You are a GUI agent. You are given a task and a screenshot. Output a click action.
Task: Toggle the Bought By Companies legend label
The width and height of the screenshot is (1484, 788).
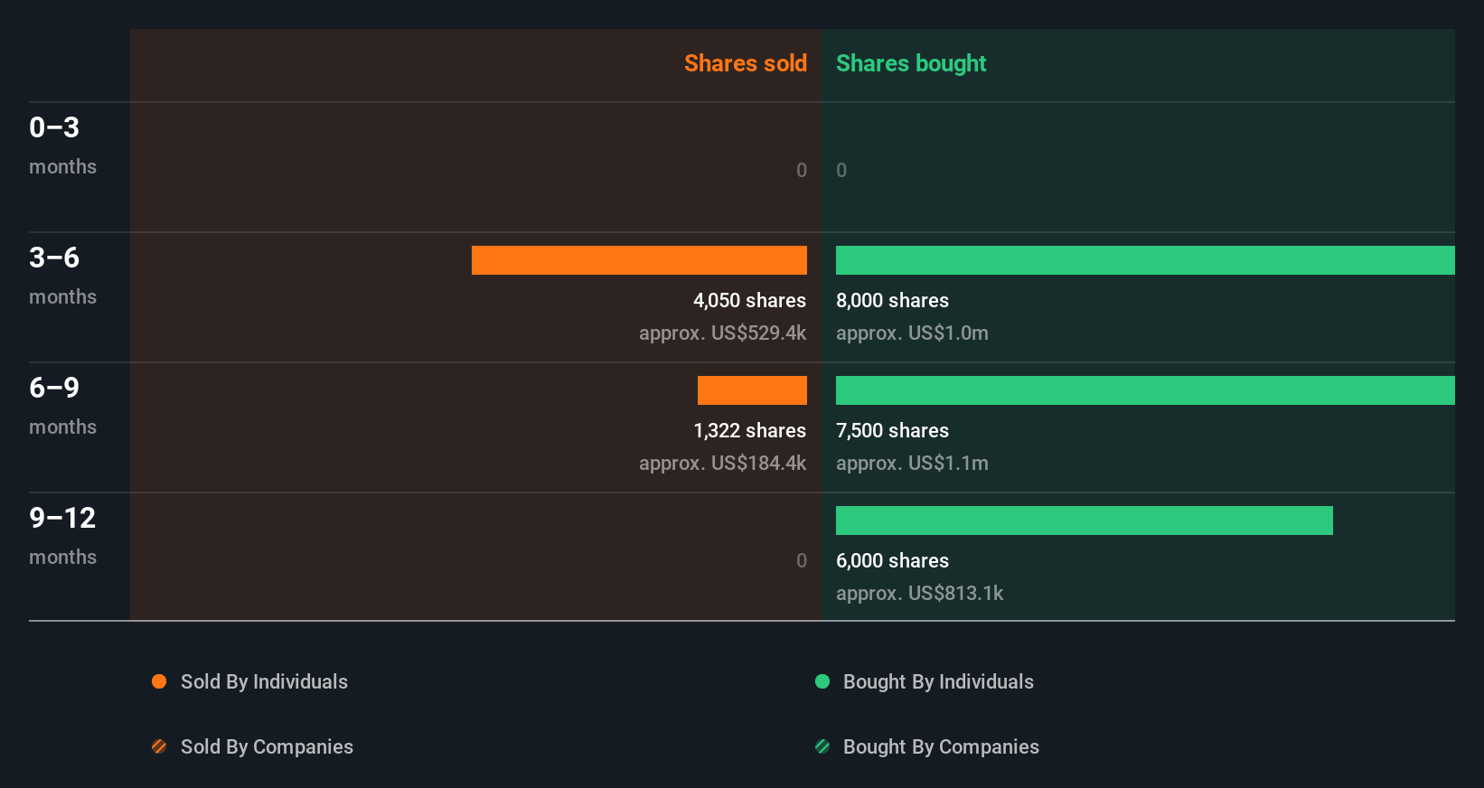941,746
